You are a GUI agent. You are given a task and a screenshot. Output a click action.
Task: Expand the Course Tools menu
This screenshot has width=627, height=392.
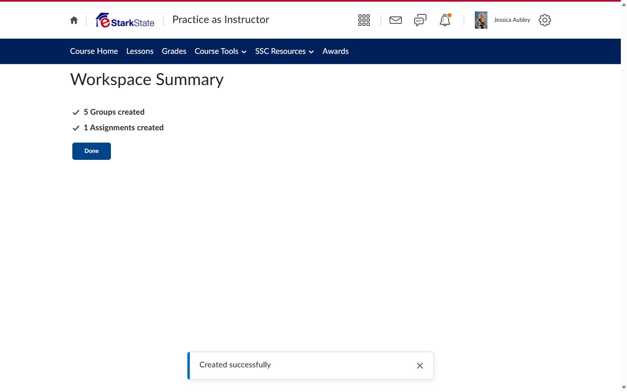pyautogui.click(x=221, y=51)
